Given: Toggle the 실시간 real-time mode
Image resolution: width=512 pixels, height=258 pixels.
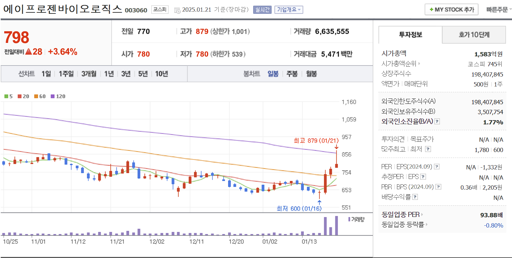Looking at the screenshot, I should tap(262, 9).
